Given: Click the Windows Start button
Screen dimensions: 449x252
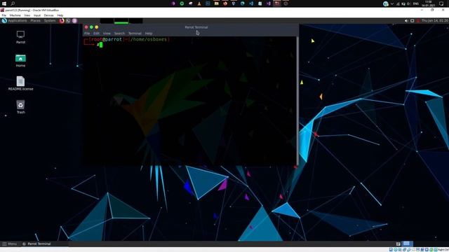Looking at the screenshot, I should pyautogui.click(x=4, y=3).
